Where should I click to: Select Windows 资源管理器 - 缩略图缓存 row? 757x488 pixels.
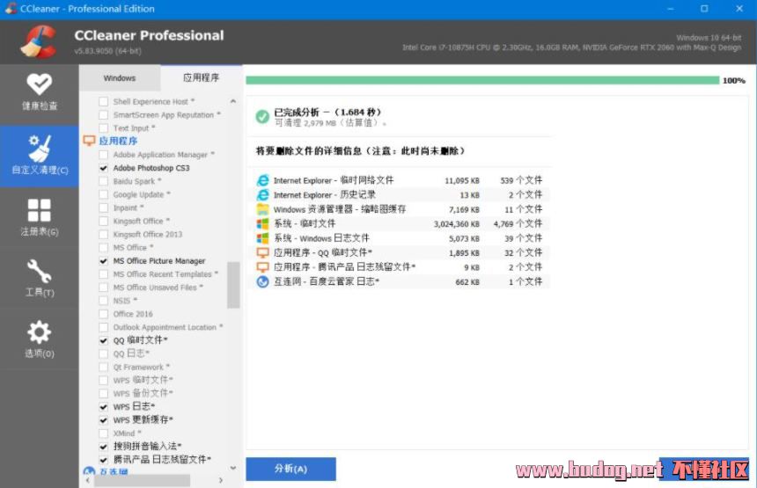[401, 209]
